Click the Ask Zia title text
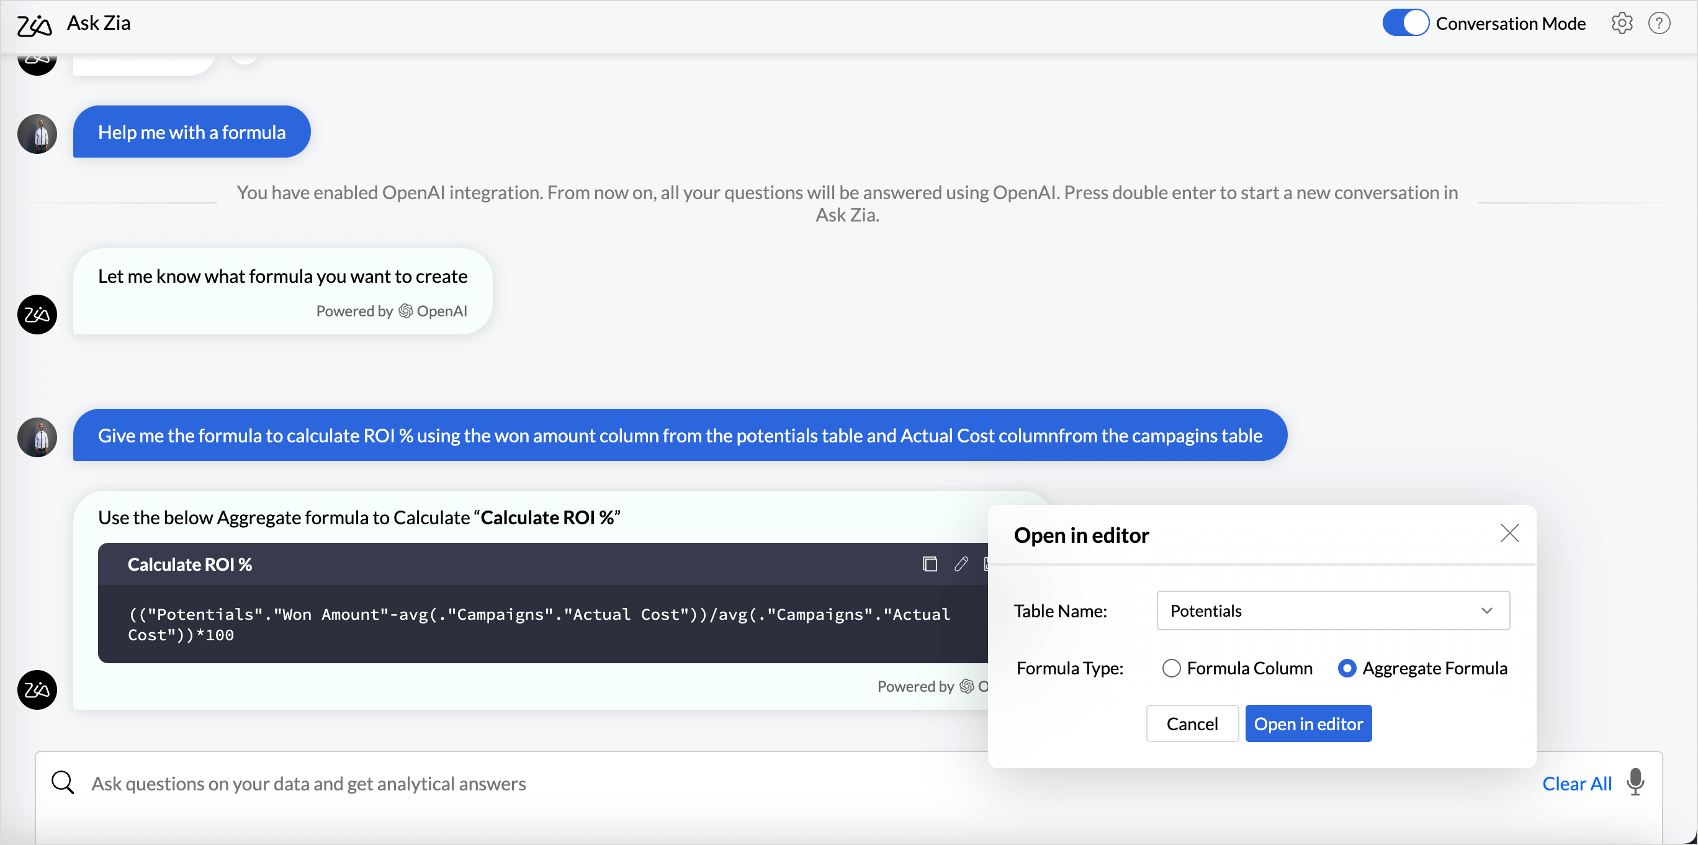Screen dimensions: 1698x845 pos(99,23)
